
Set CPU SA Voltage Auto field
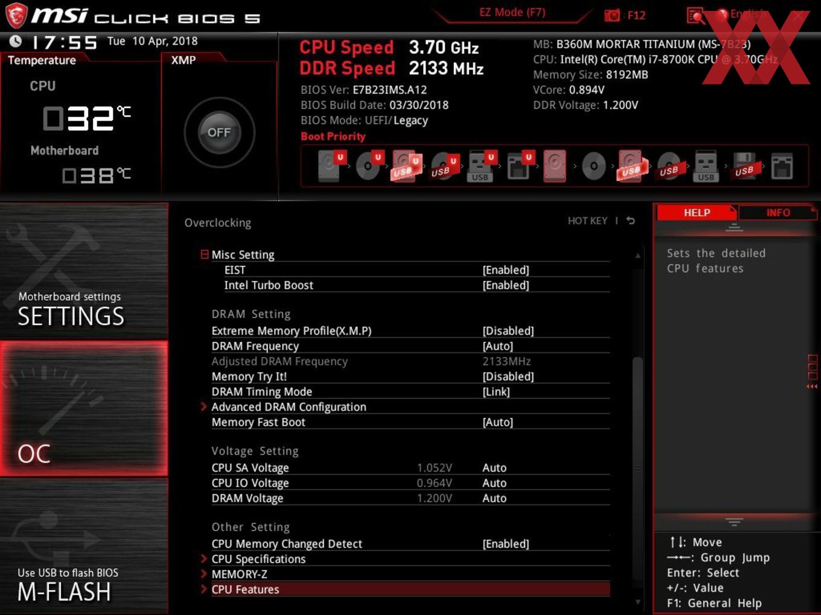(494, 467)
